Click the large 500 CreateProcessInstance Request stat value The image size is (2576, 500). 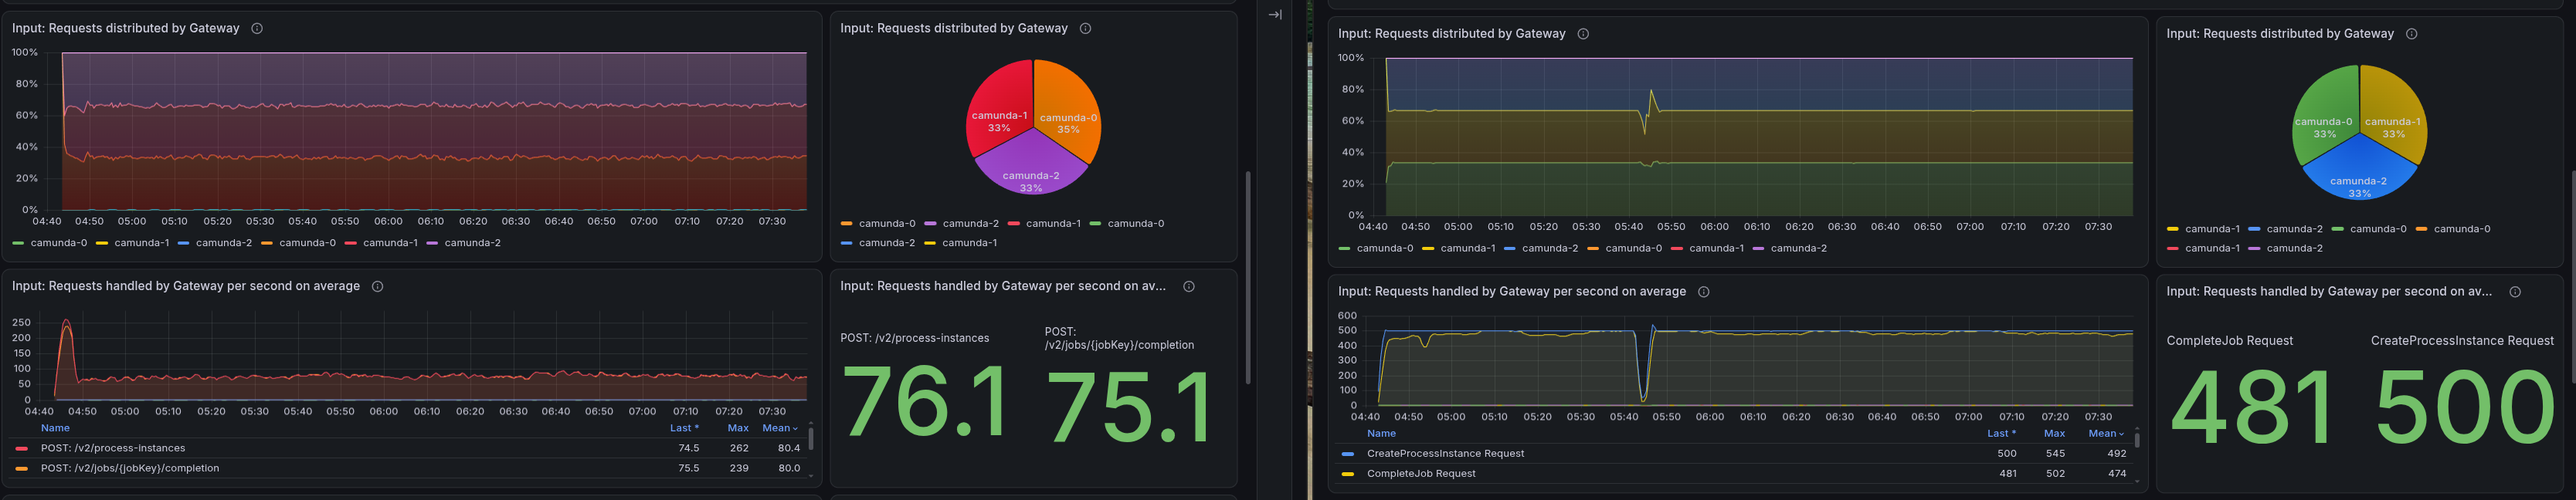[2465, 409]
